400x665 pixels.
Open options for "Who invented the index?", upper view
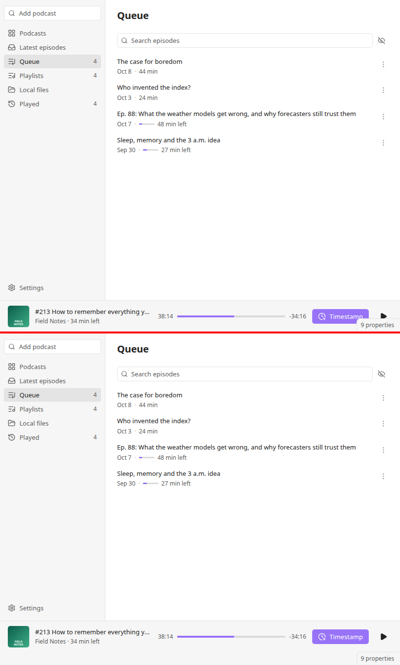383,90
